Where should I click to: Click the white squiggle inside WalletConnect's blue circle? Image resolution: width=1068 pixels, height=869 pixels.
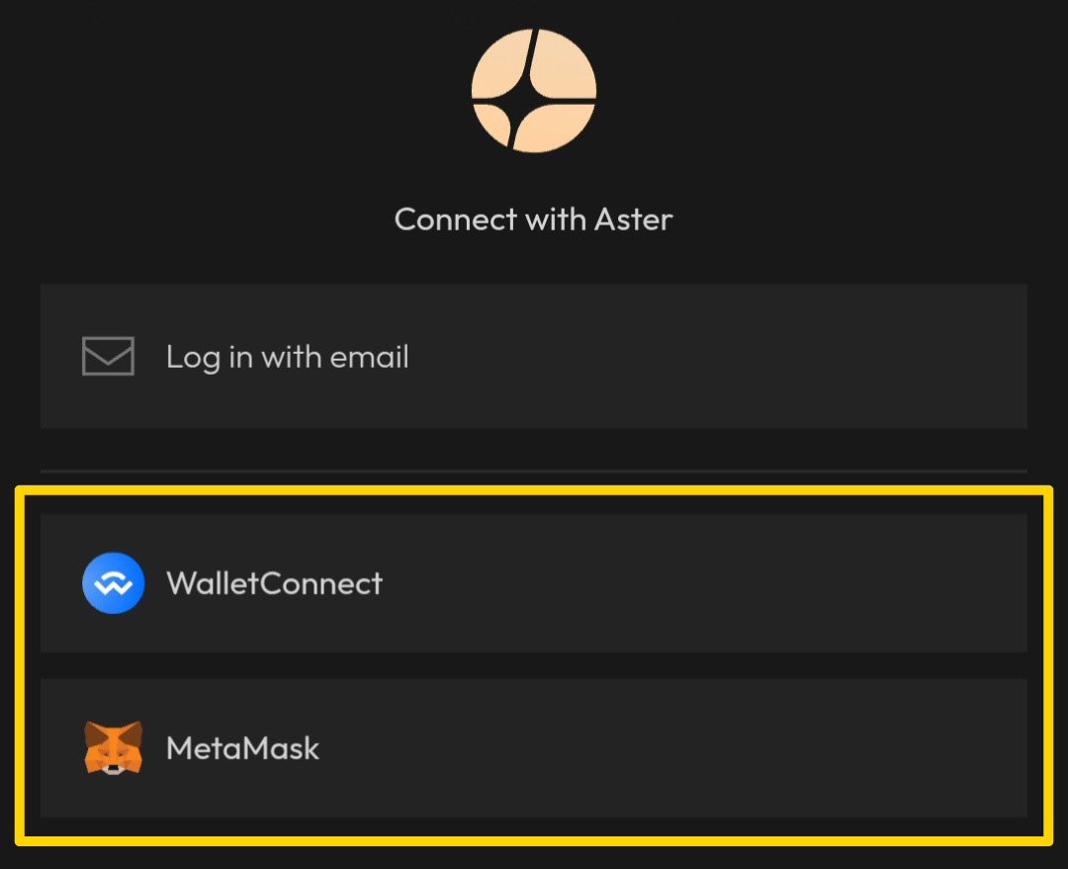113,584
